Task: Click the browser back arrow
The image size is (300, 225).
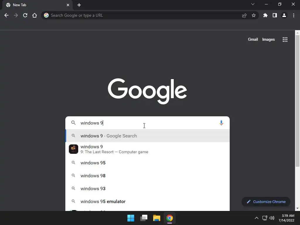Action: [6, 15]
